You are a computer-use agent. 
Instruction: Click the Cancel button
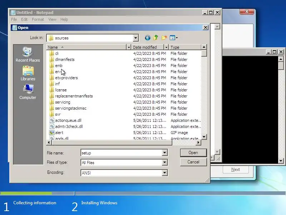coord(193,162)
